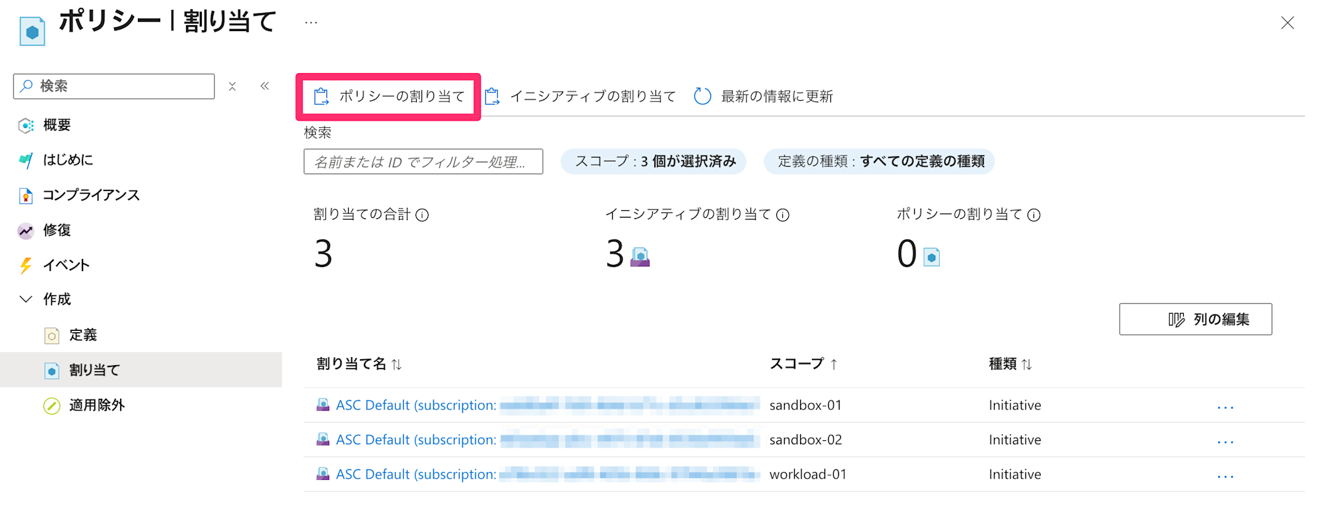This screenshot has width=1319, height=526.
Task: Collapse the 作成 section chevron
Action: 26,299
